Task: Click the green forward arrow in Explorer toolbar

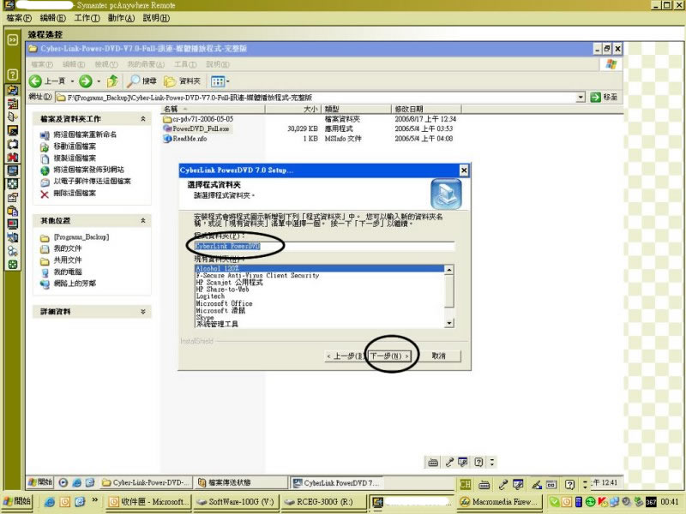Action: (x=85, y=81)
